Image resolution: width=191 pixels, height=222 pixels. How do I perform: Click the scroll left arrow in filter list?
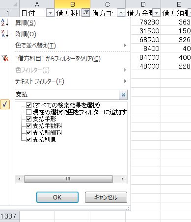pyautogui.click(x=19, y=179)
